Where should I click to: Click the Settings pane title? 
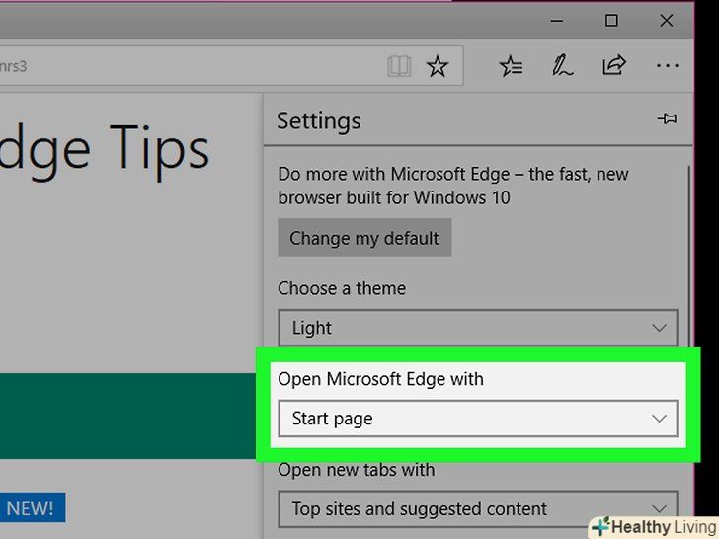click(319, 121)
